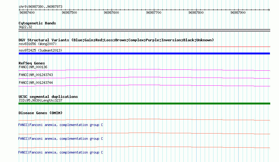
Task: Click the red nsv831656 loss variant line
Action: pos(144,47)
